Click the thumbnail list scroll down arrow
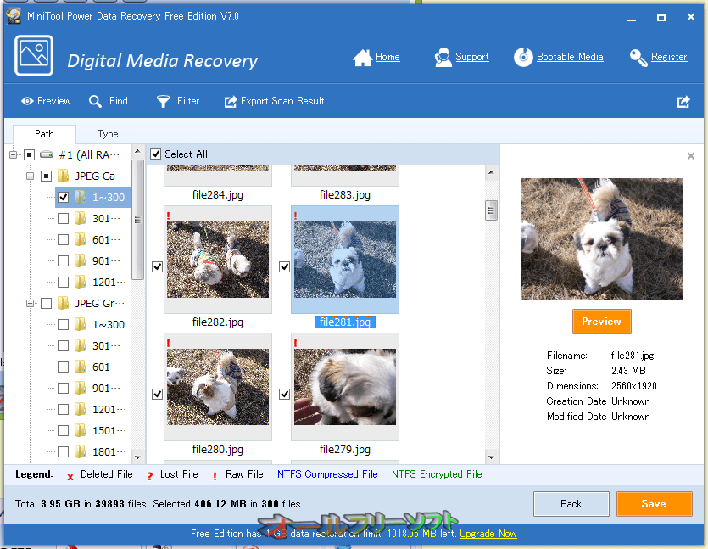The width and height of the screenshot is (708, 549). click(491, 457)
